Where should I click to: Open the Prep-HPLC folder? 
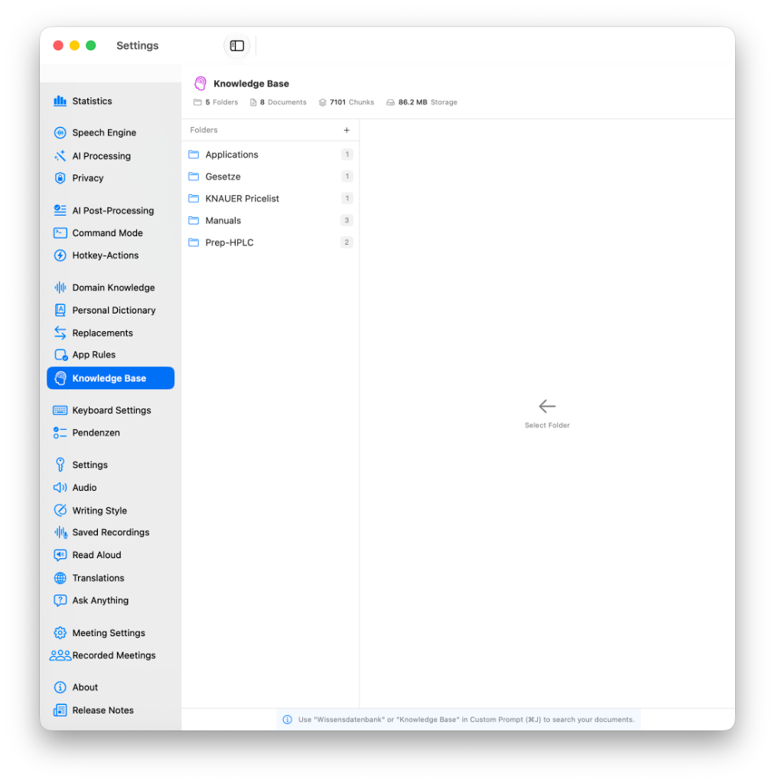coord(270,242)
